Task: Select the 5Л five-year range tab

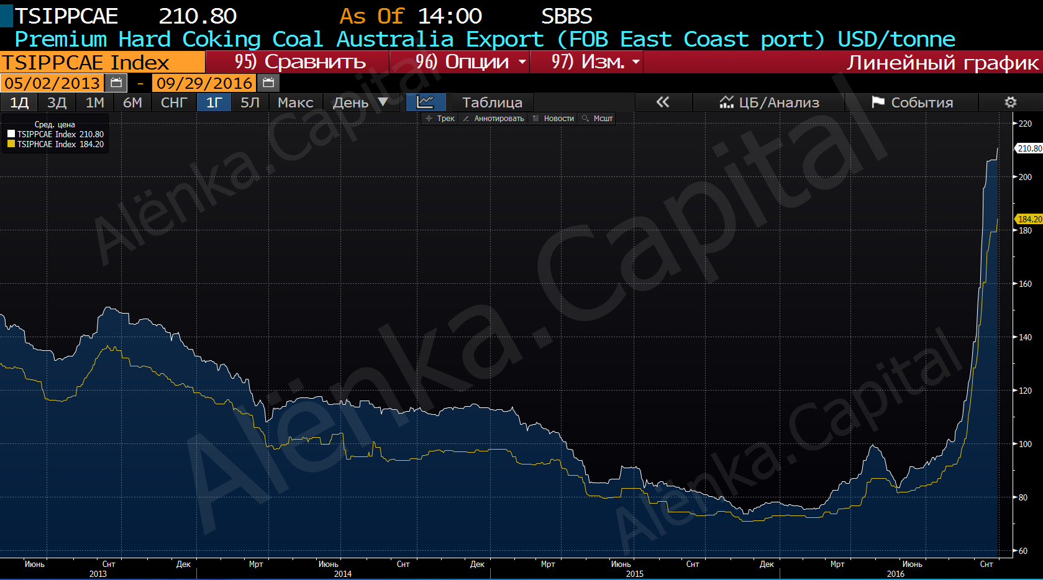Action: tap(250, 102)
